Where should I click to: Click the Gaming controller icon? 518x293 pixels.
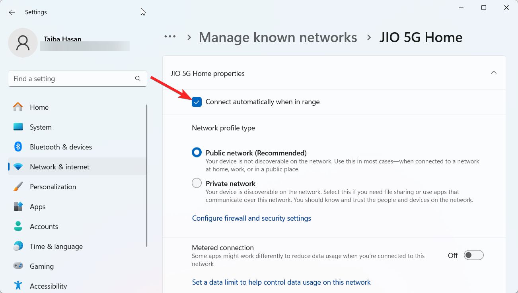pos(18,266)
